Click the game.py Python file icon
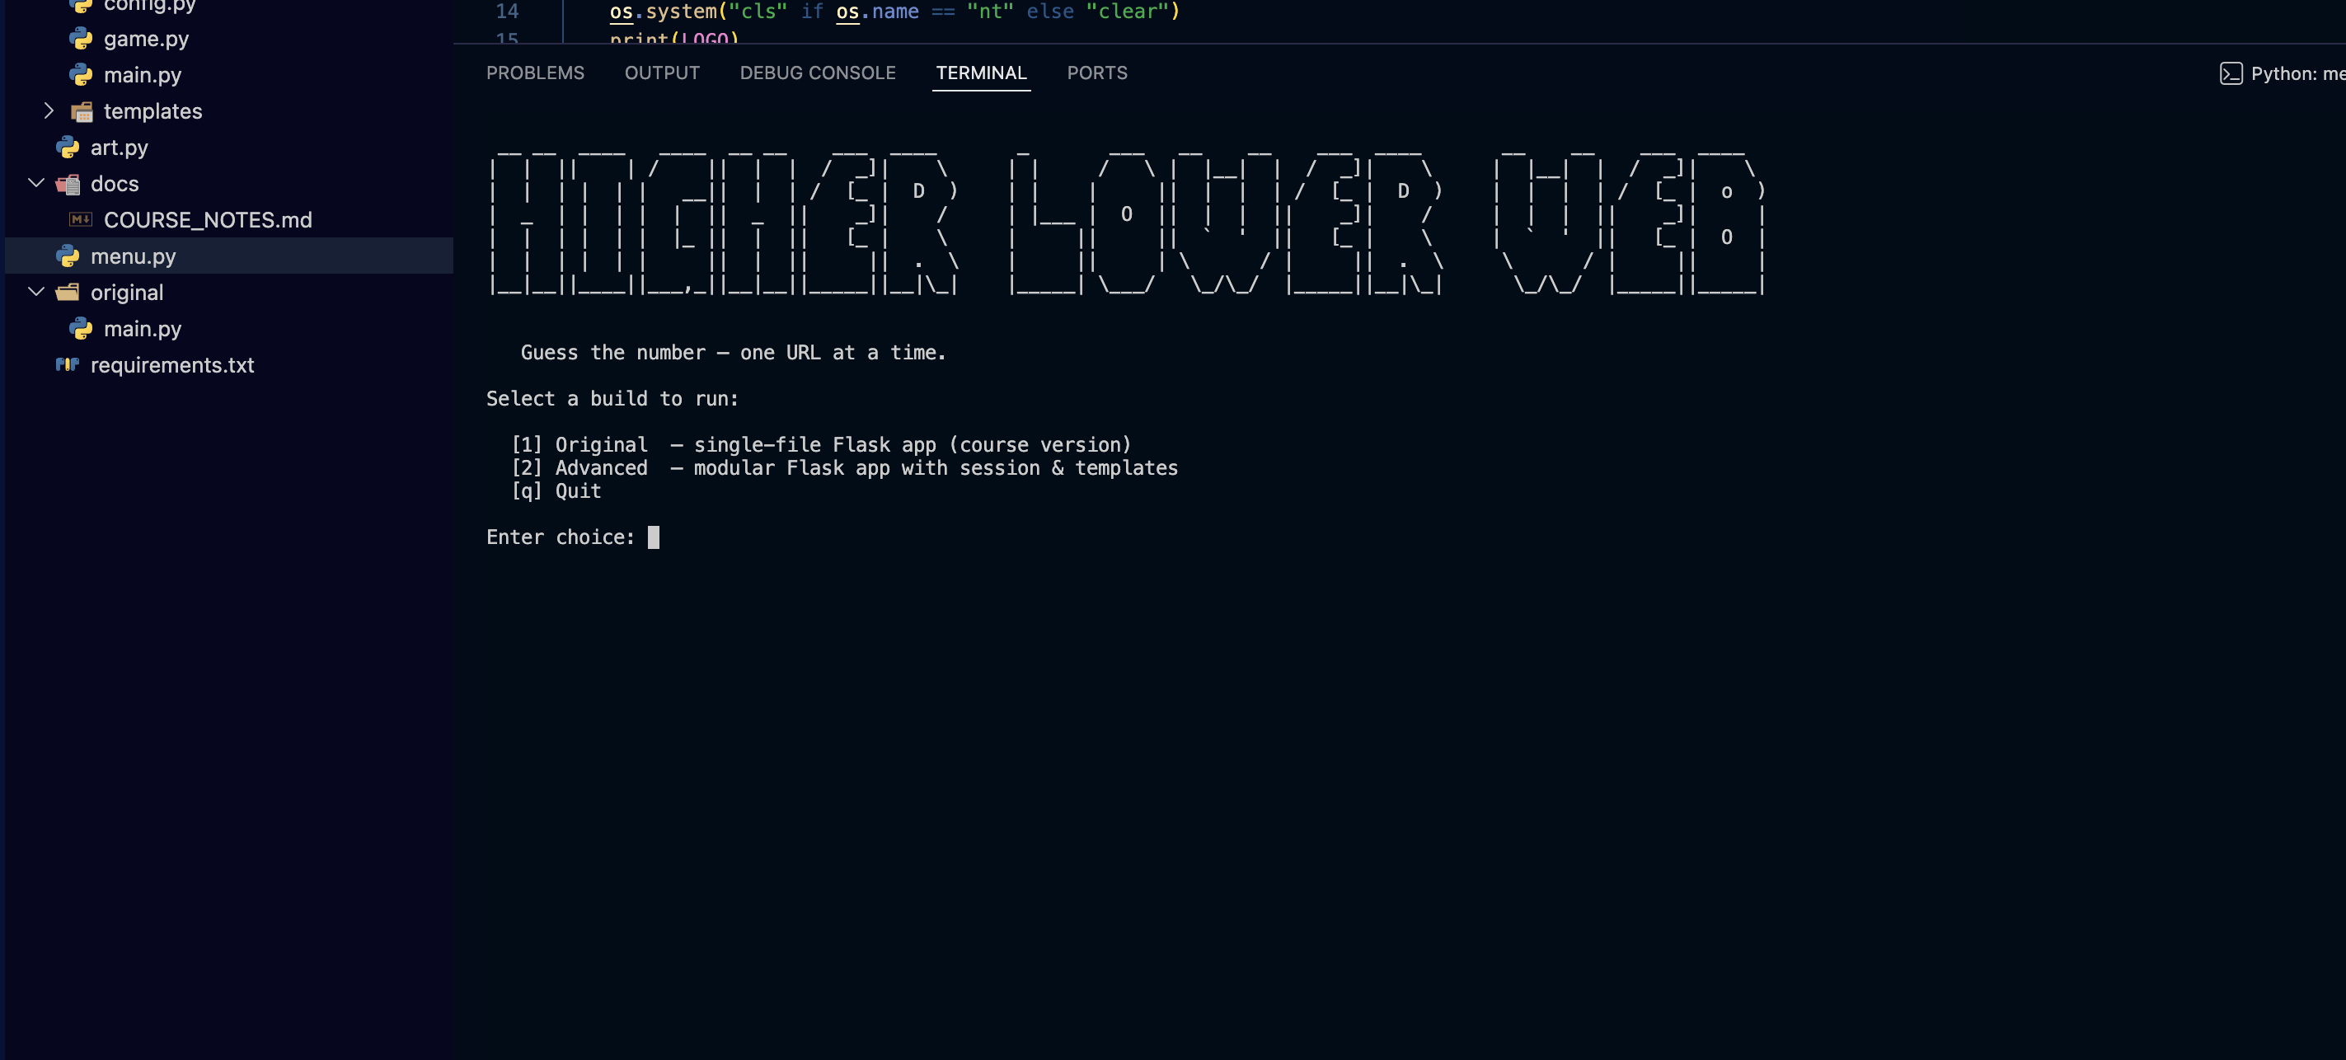 click(81, 38)
